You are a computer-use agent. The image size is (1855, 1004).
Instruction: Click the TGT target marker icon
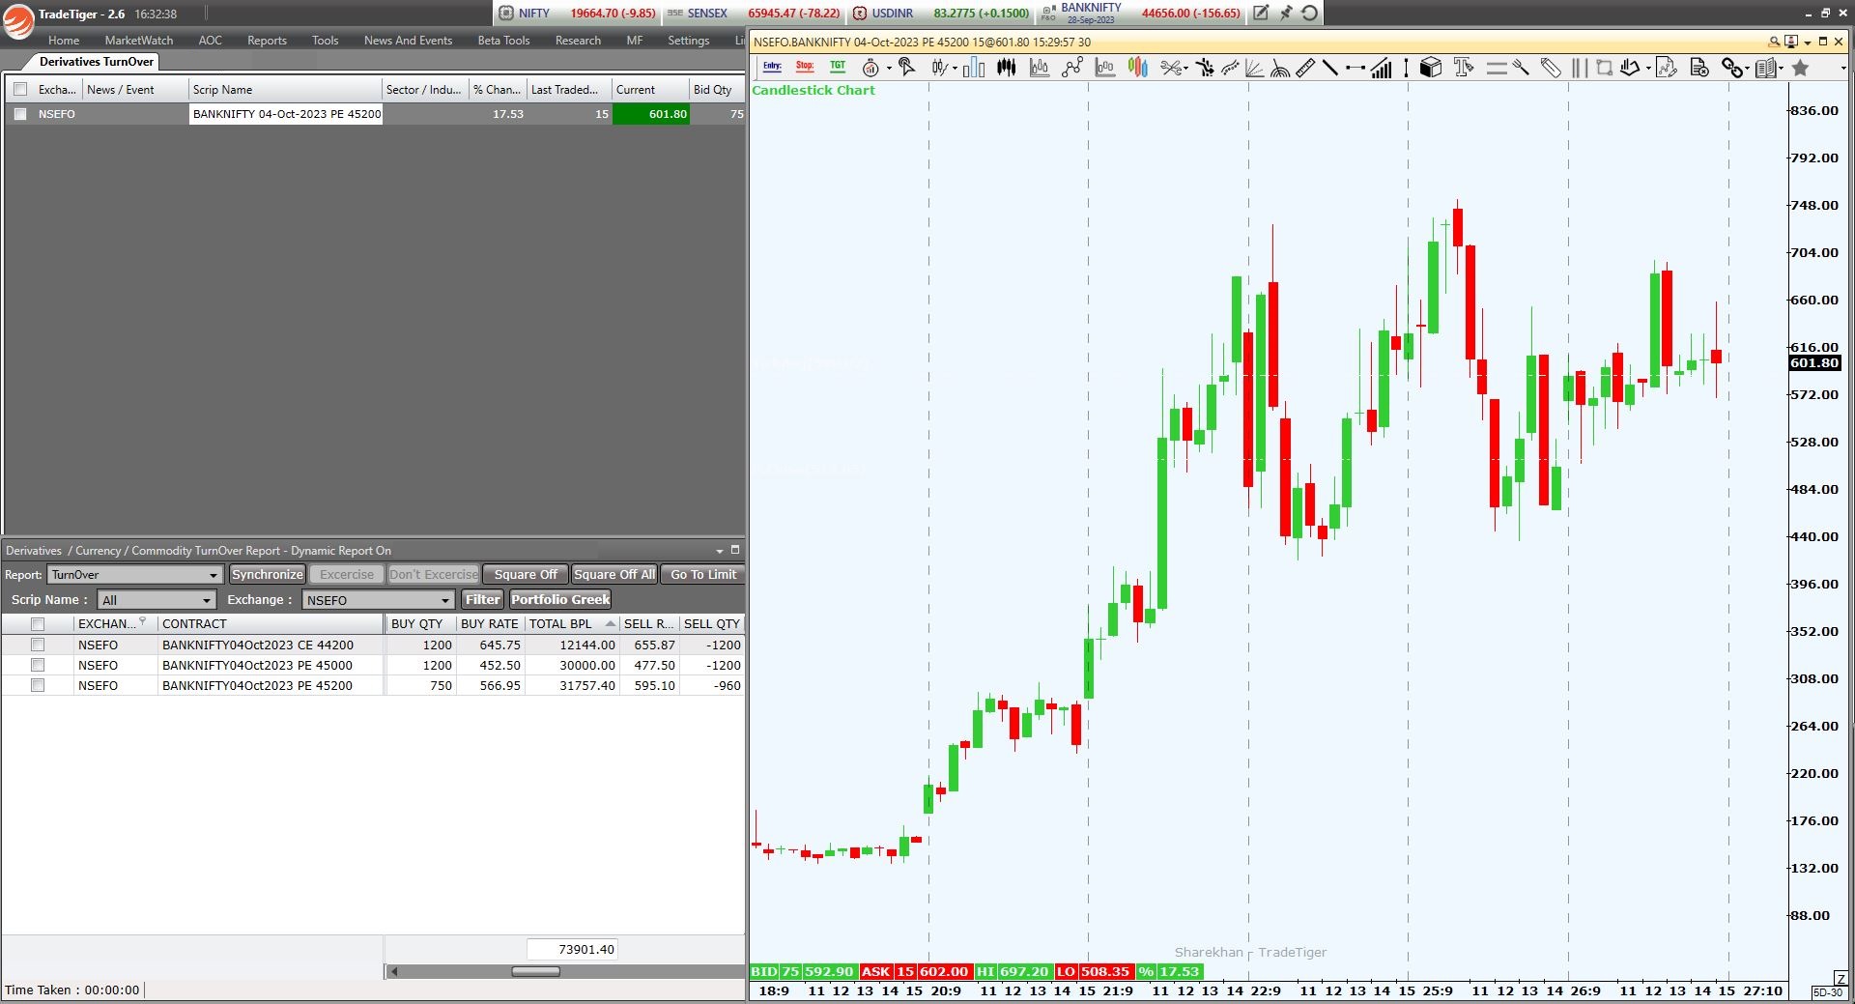[x=838, y=67]
